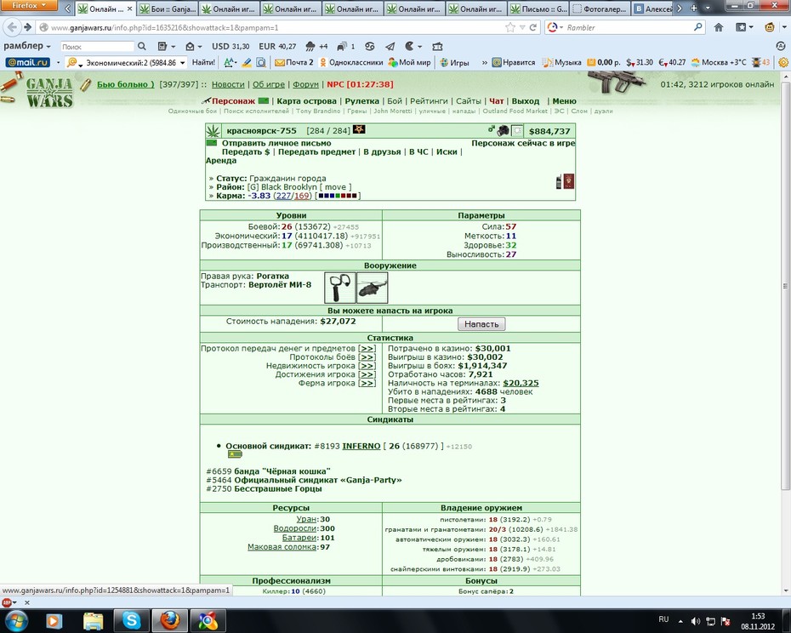Click the Уран resource link

306,520
